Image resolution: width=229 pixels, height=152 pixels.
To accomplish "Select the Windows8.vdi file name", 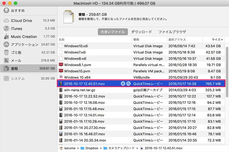I will coord(75,58).
